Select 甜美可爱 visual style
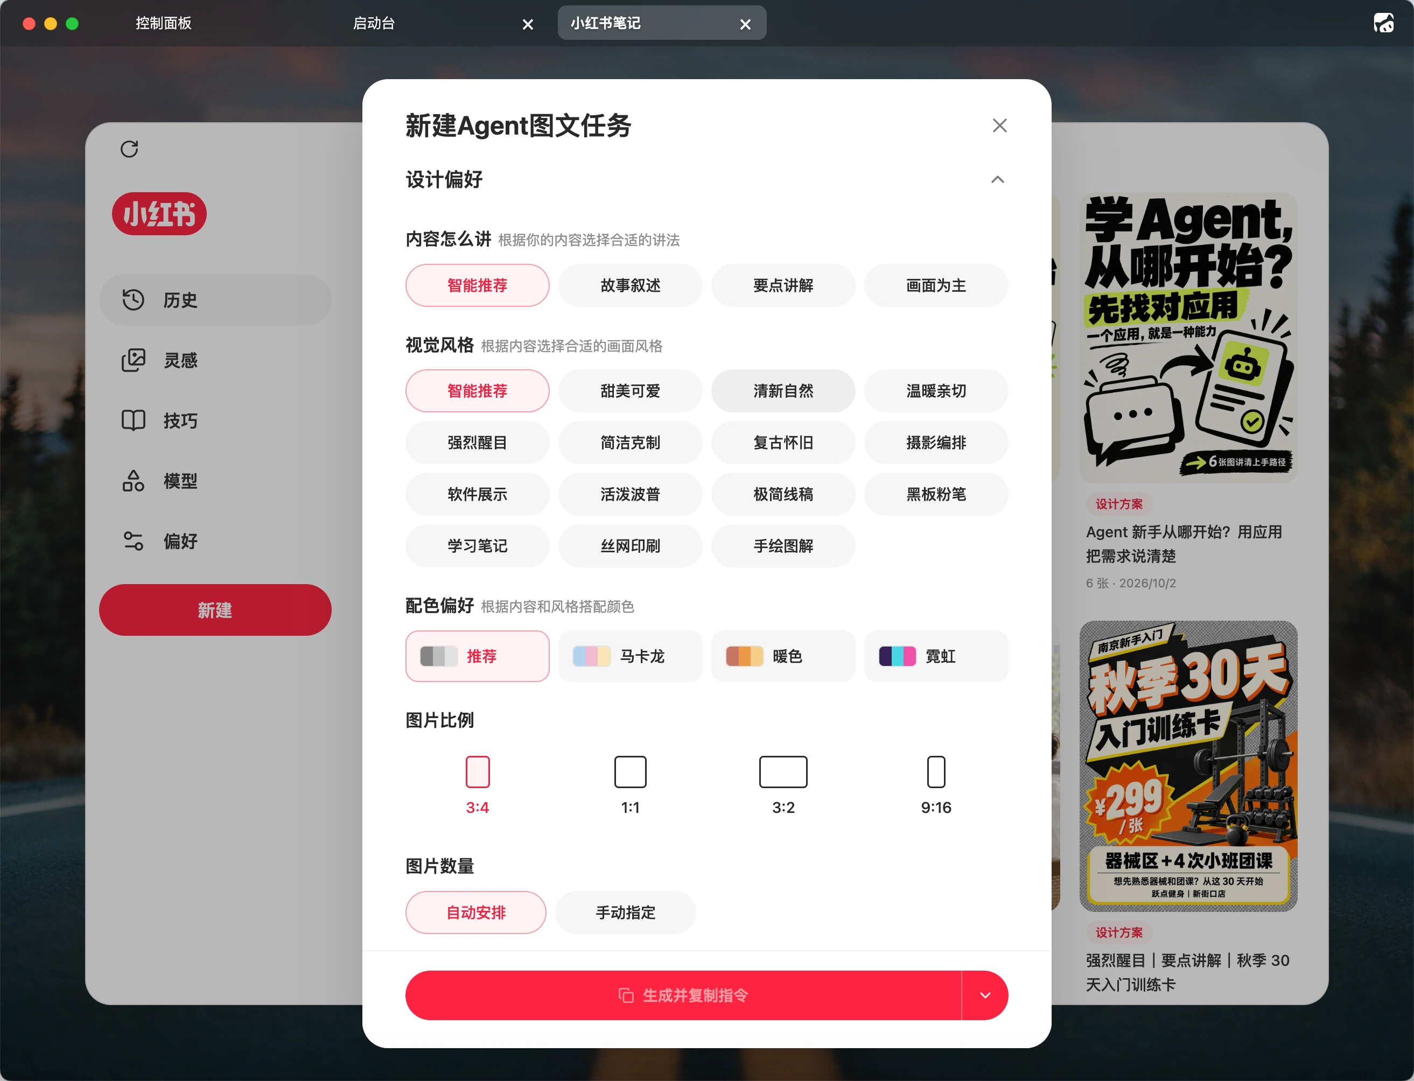1414x1081 pixels. [x=630, y=391]
